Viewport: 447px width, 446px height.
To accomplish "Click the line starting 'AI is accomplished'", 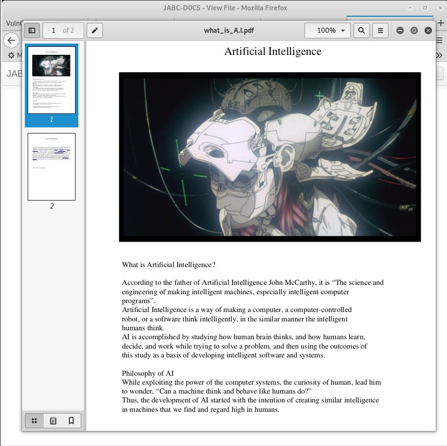I will (x=243, y=337).
